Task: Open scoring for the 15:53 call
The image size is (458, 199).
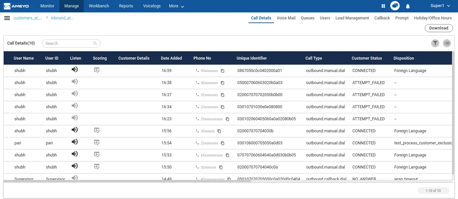Action: [97, 154]
